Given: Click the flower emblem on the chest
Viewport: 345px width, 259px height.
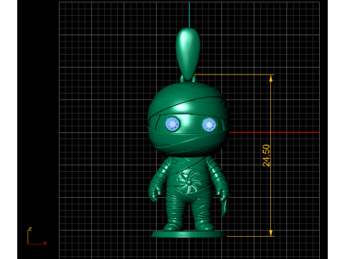Looking at the screenshot, I should pos(188,181).
